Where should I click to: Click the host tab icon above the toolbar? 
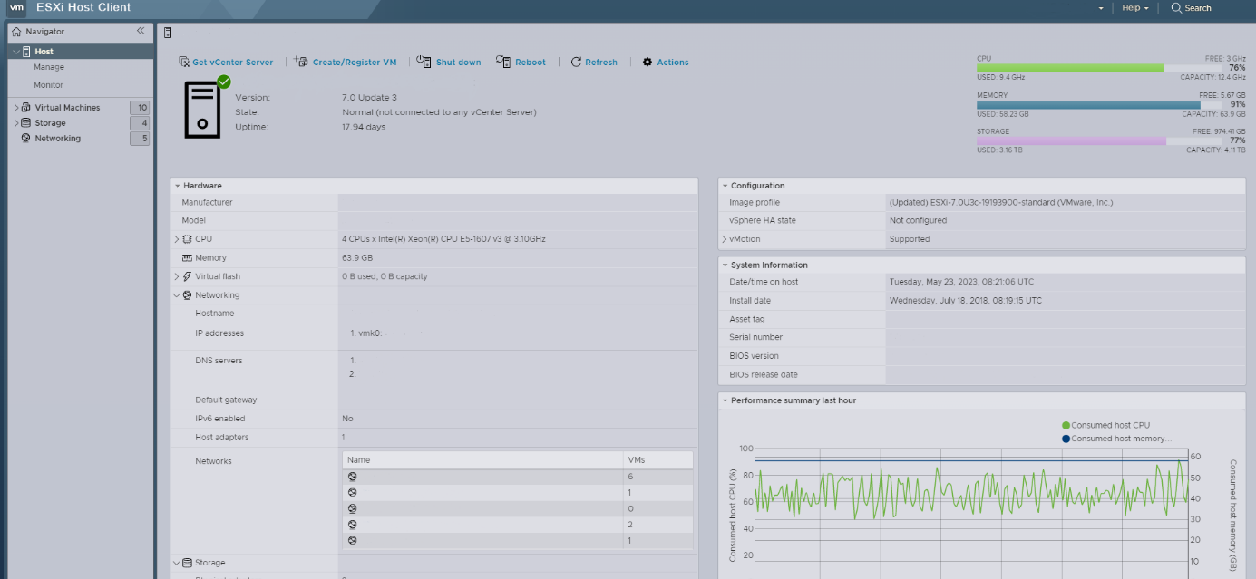click(168, 33)
